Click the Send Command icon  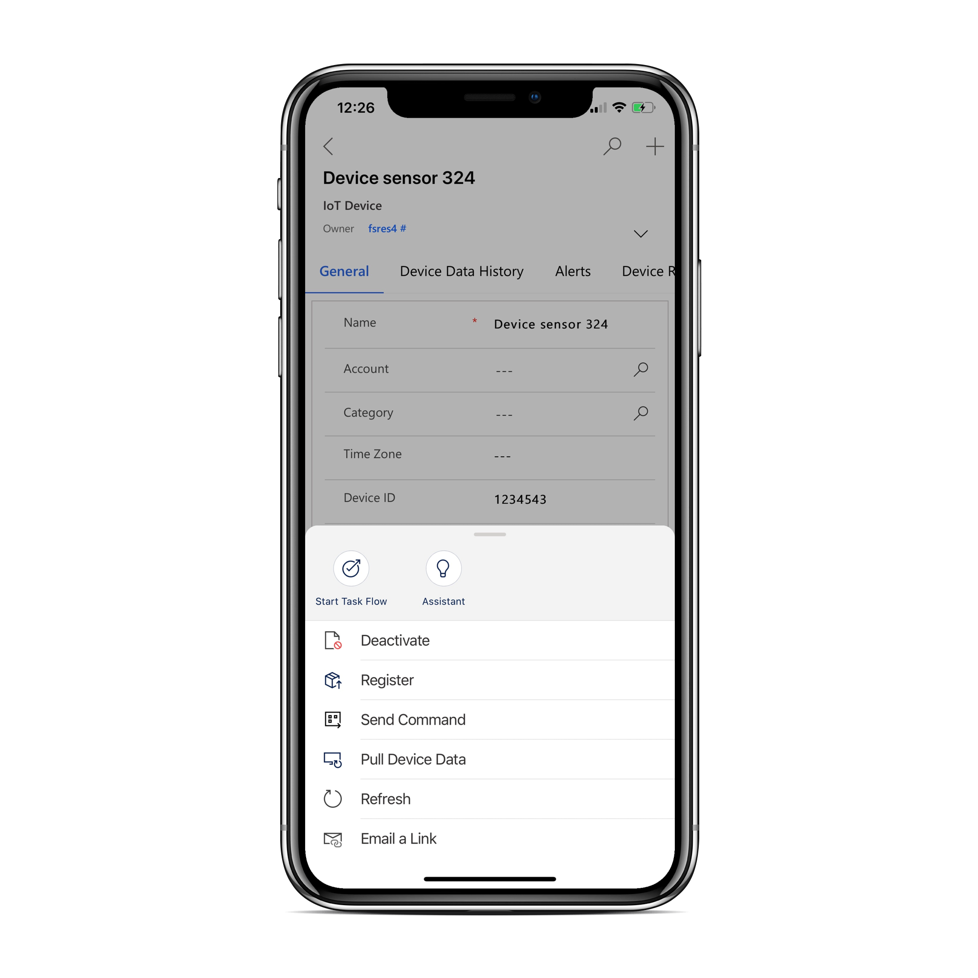(332, 719)
